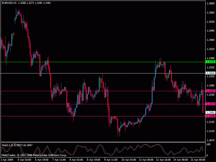Click the 1.3145 price scale value

click(210, 122)
